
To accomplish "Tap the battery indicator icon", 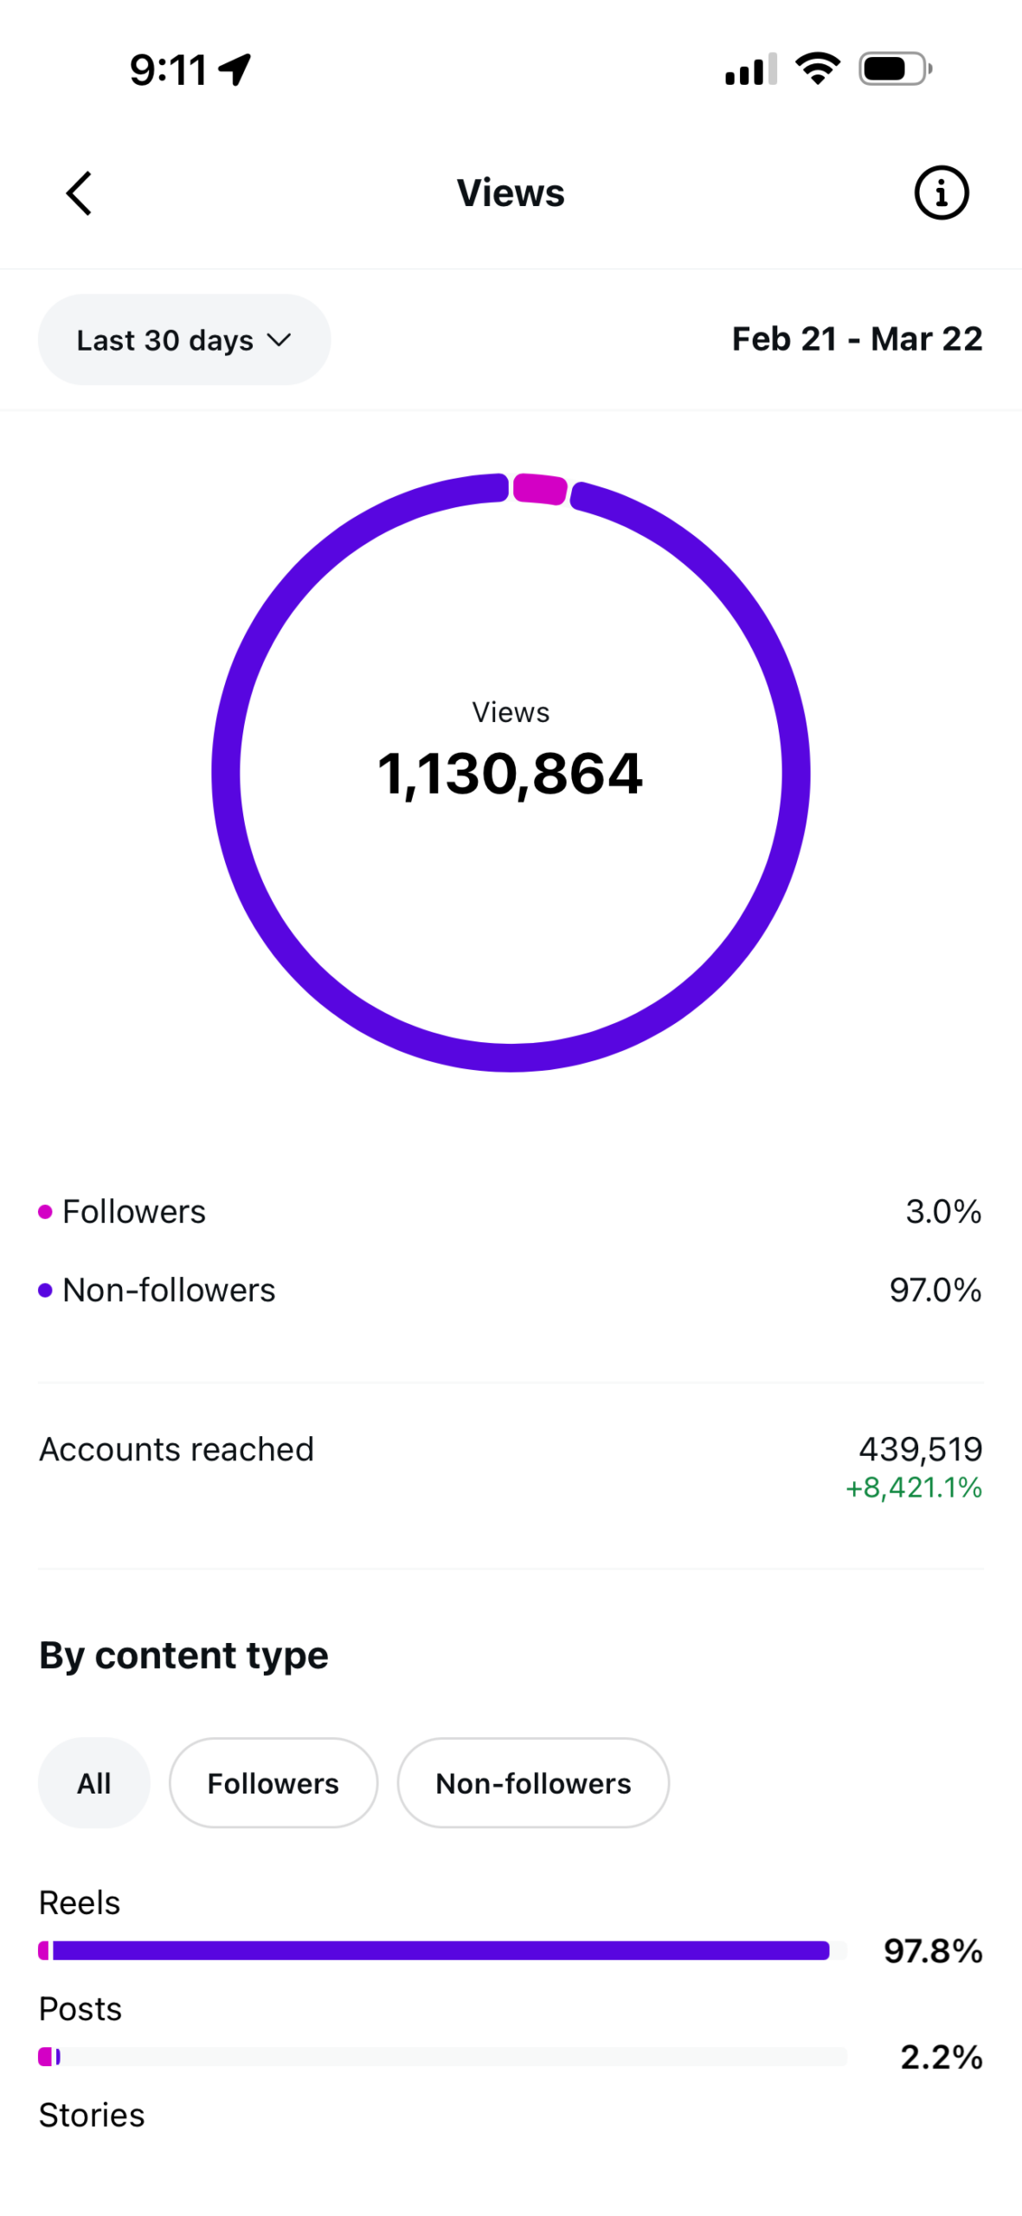I will click(x=895, y=68).
